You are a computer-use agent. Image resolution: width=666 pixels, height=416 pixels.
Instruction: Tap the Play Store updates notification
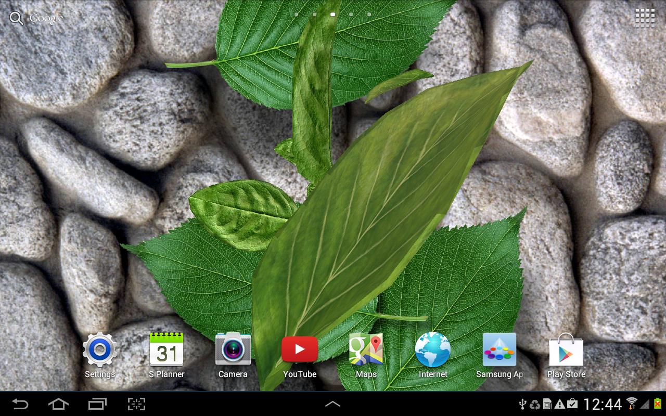pos(572,404)
